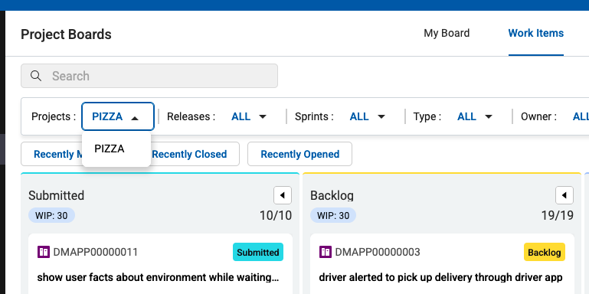Click the Submitted column heading

(57, 196)
